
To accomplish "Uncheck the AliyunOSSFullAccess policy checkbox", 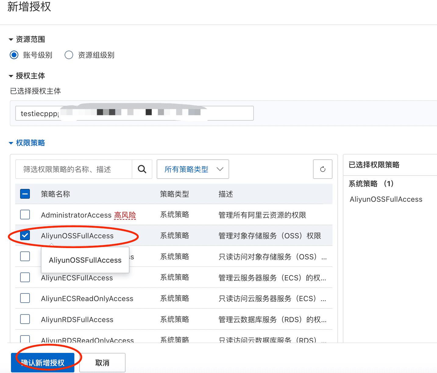I will pos(25,235).
